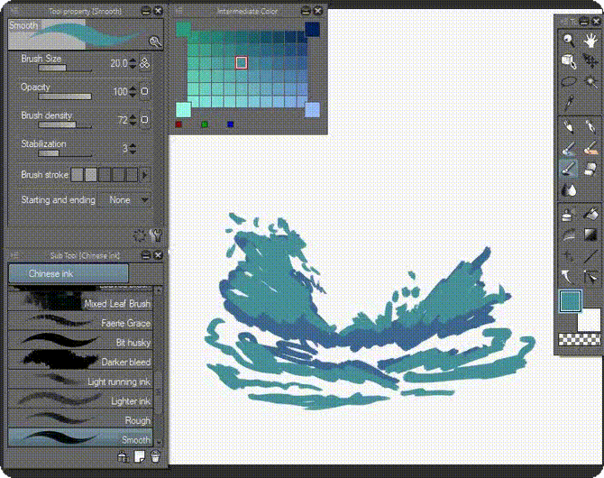Delete sub tool with trash icon
This screenshot has width=604, height=478.
(x=156, y=457)
